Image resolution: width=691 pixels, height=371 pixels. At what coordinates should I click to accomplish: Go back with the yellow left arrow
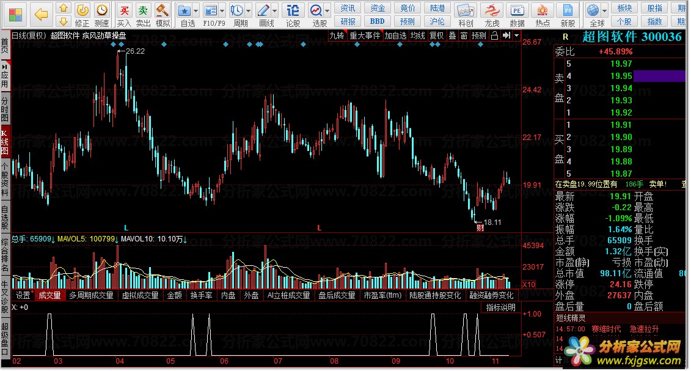41,15
